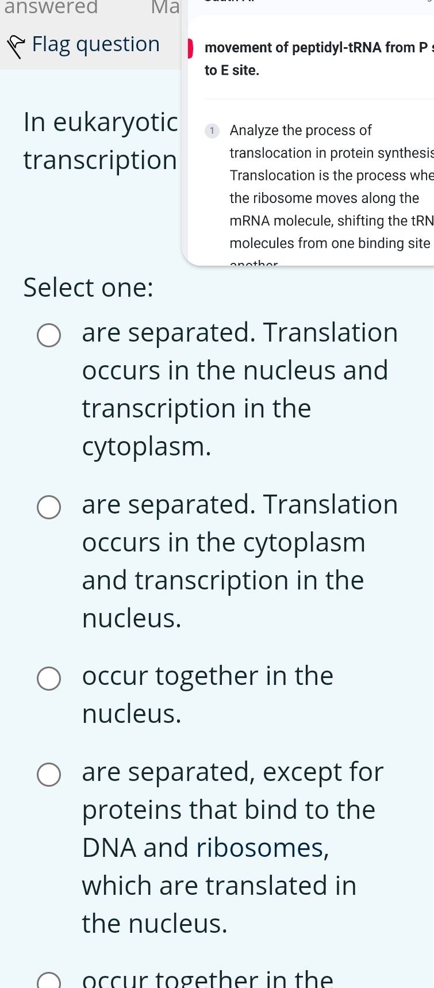Click the 'answered' status text
Image resolution: width=434 pixels, height=988 pixels.
(x=51, y=7)
